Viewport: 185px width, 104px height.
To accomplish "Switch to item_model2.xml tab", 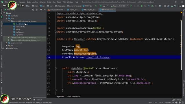I will [x=56, y=10].
